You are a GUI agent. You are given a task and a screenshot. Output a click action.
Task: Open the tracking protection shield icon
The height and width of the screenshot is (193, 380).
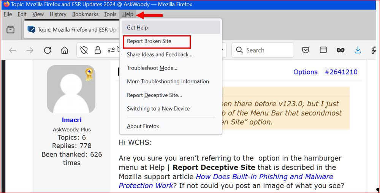tap(85, 50)
